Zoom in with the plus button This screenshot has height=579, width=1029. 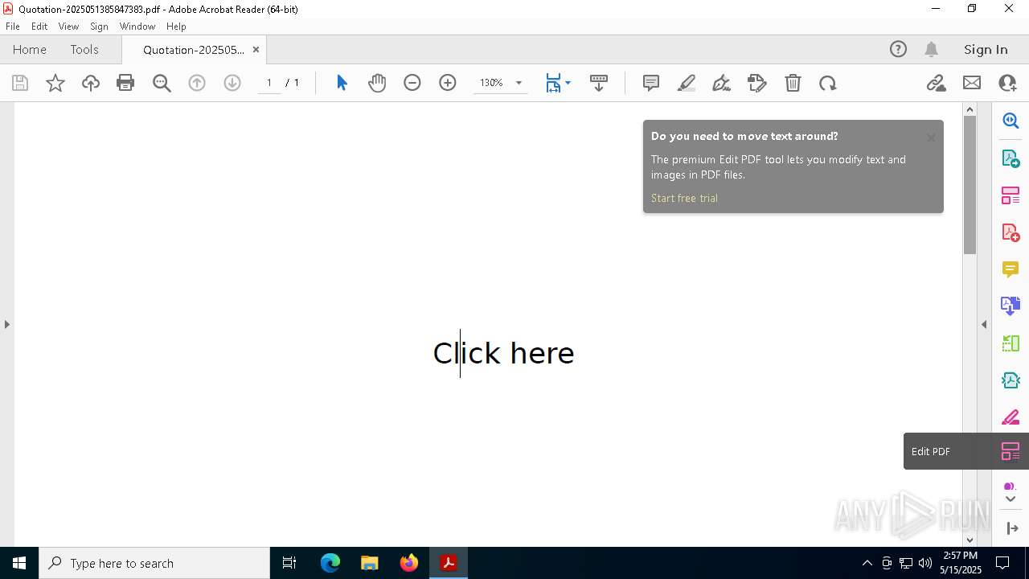pos(448,83)
